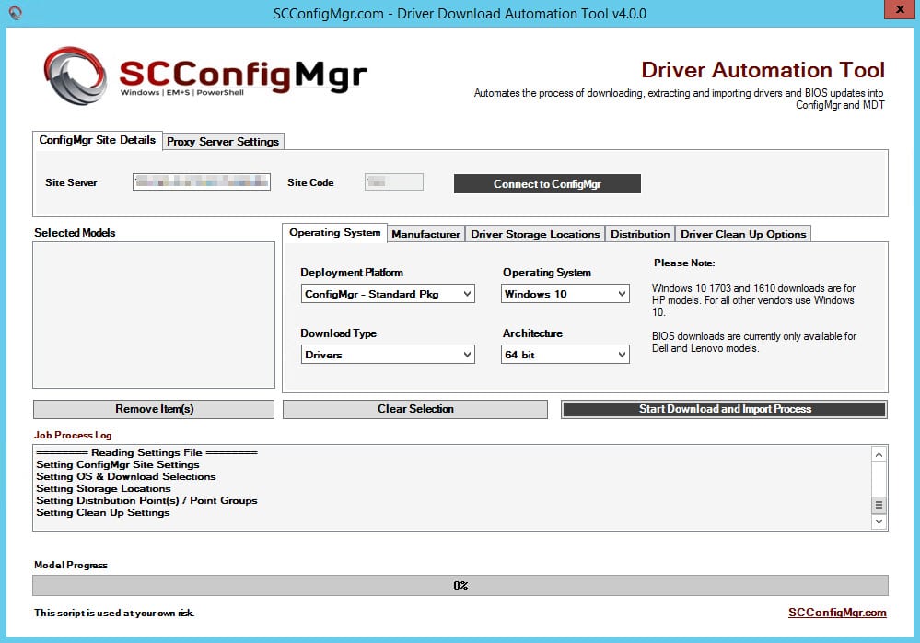Image resolution: width=920 pixels, height=643 pixels.
Task: Switch to the Proxy Server Settings tab
Action: coord(223,141)
